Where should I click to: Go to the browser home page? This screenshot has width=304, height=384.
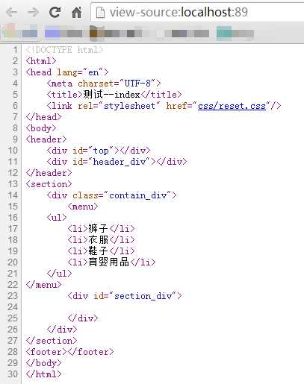(76, 12)
